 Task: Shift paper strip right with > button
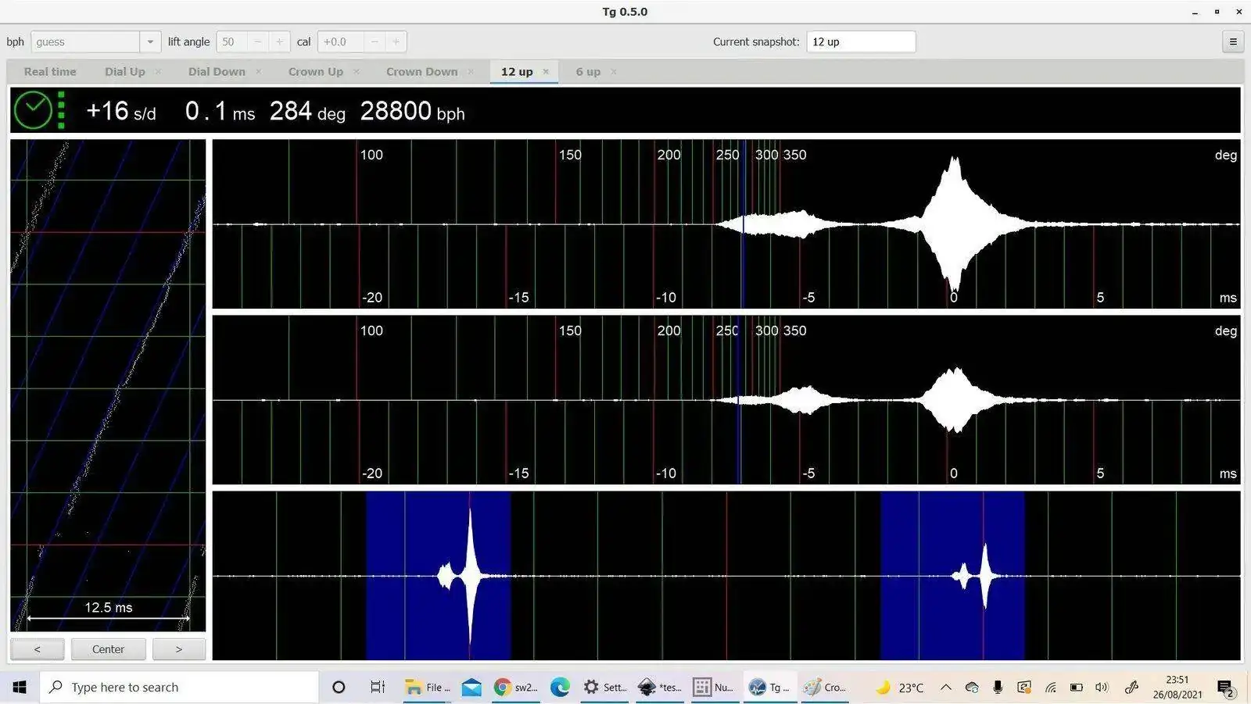tap(179, 649)
